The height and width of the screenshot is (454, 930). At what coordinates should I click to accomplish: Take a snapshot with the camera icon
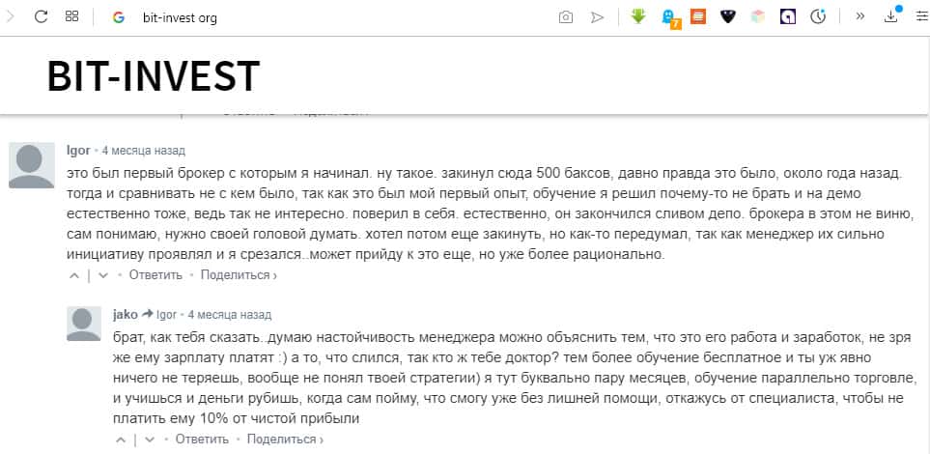coord(566,17)
